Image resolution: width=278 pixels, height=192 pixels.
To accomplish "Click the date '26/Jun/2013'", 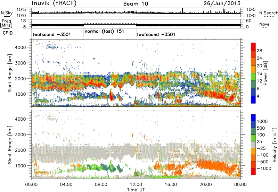I will click(222, 3).
